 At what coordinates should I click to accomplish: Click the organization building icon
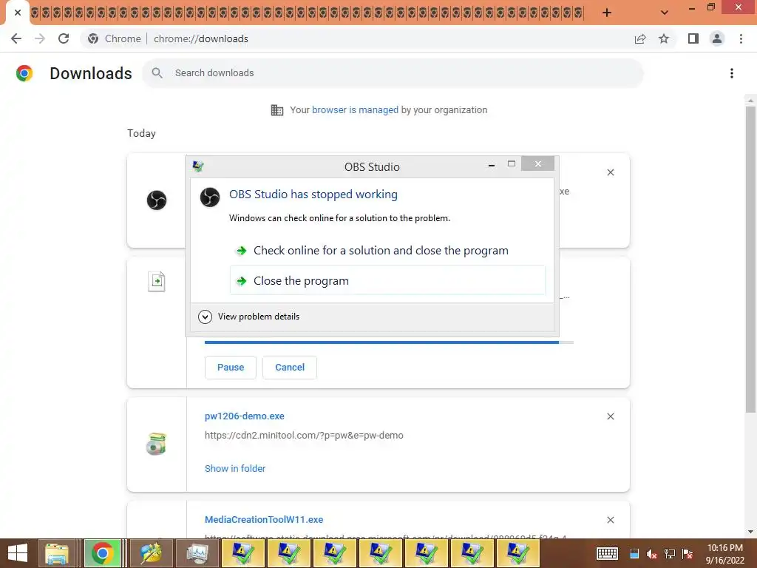pos(277,110)
